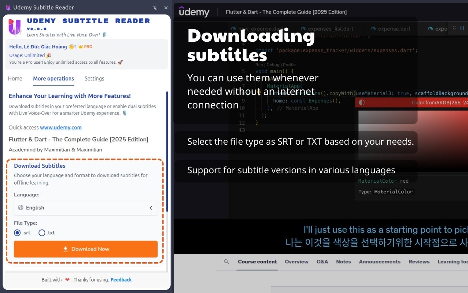This screenshot has height=293, width=468.
Task: Open the Settings tab
Action: click(94, 78)
